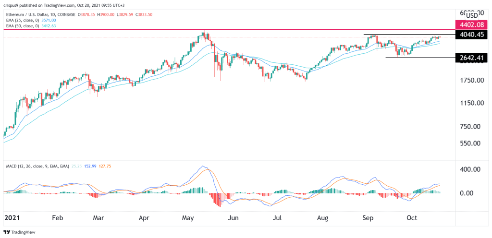Click the TradingView logo at bottom left

19,232
